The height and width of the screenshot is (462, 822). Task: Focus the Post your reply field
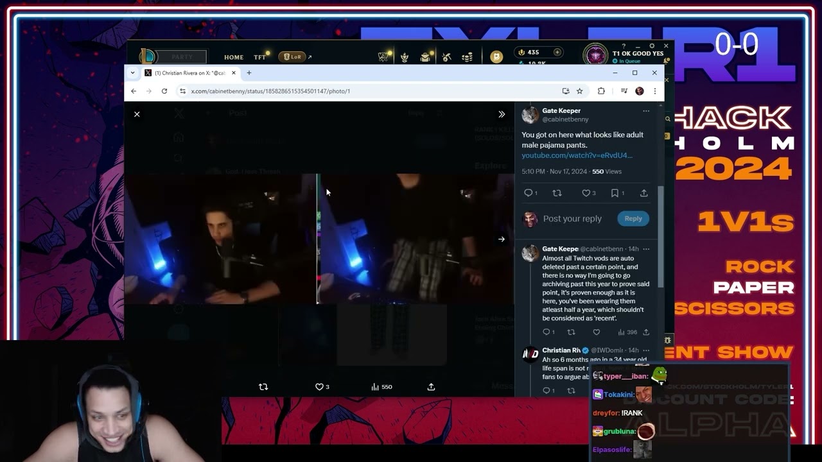tap(573, 219)
